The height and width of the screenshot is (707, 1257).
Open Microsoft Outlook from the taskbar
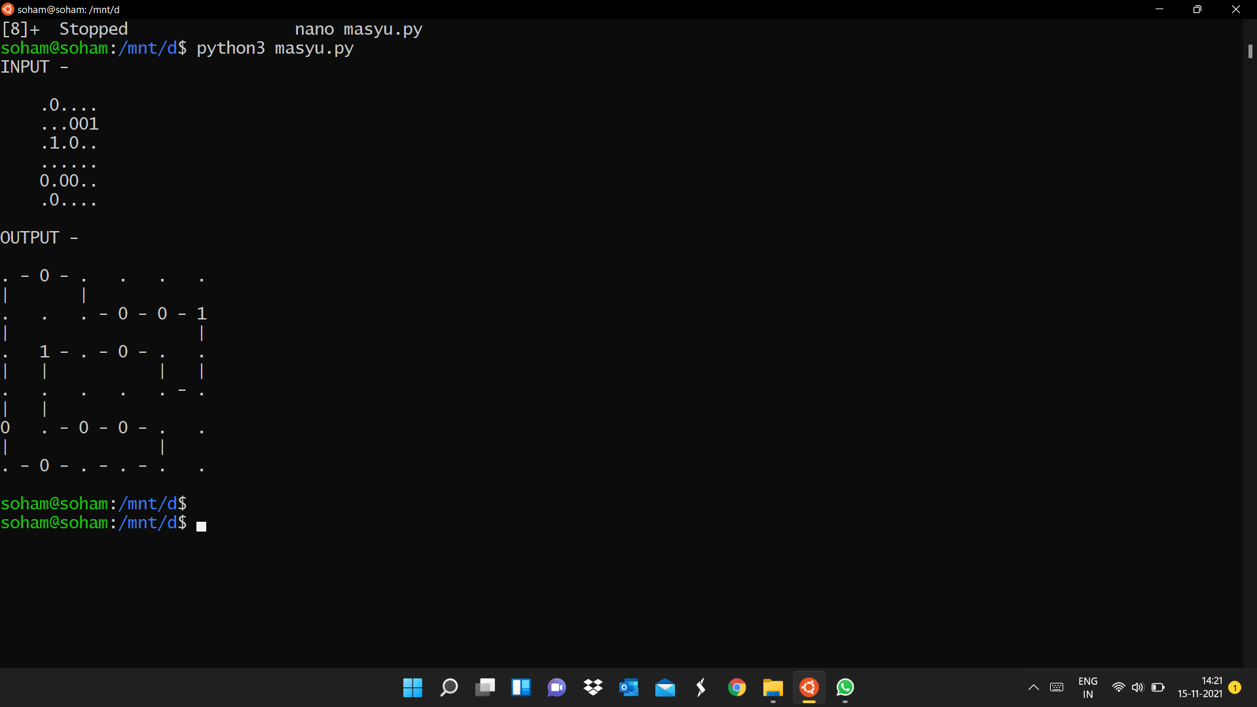(x=629, y=687)
